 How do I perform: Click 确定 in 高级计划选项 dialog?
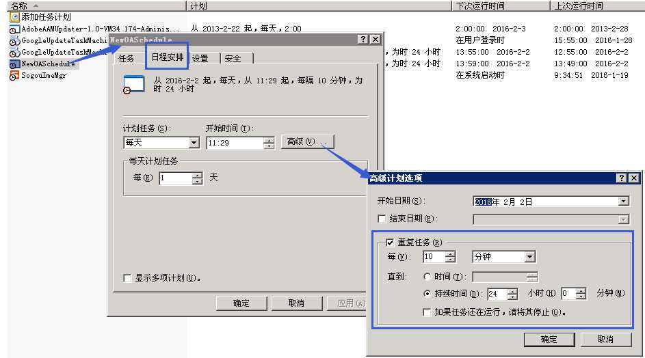(x=549, y=340)
